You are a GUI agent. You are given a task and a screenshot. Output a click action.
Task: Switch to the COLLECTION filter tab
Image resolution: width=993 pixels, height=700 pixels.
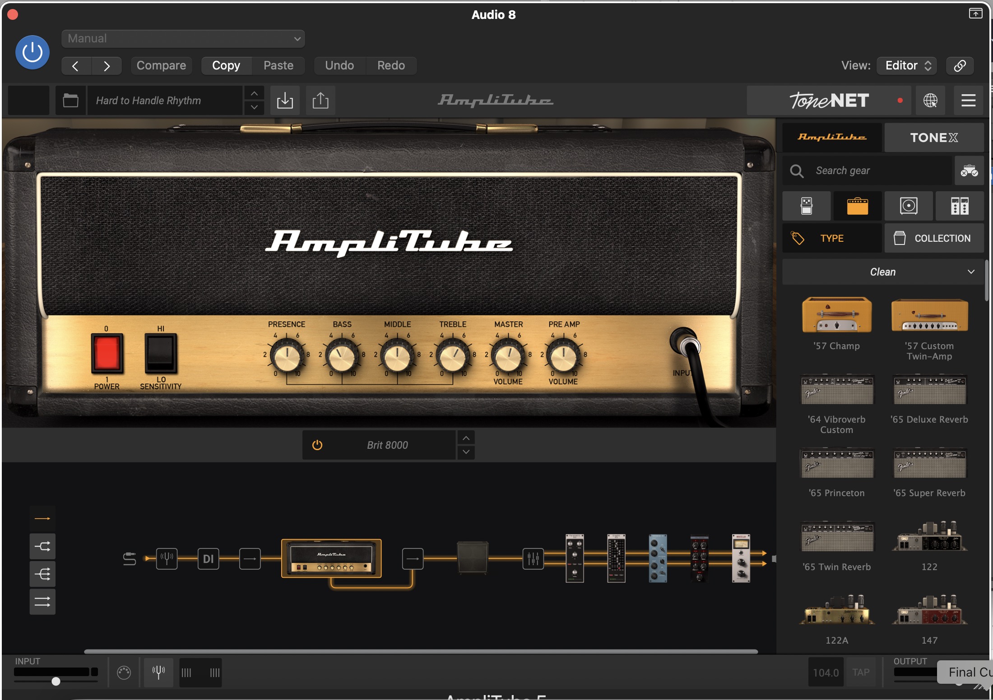[934, 238]
